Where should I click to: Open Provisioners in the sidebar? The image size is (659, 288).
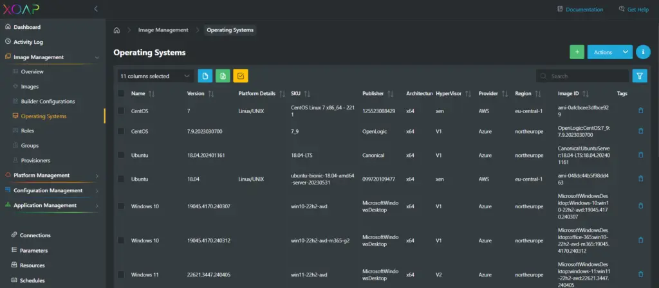tap(35, 160)
